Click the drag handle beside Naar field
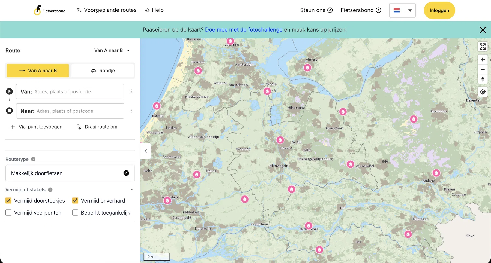Image resolution: width=491 pixels, height=263 pixels. pos(131,111)
